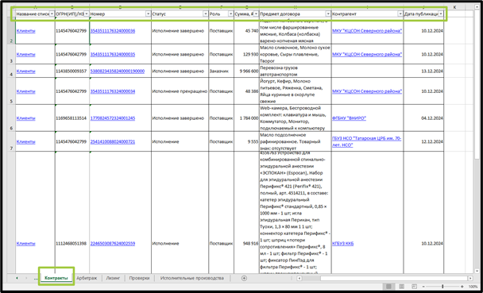
Task: Click the 100% zoom level indicator
Action: click(x=473, y=287)
